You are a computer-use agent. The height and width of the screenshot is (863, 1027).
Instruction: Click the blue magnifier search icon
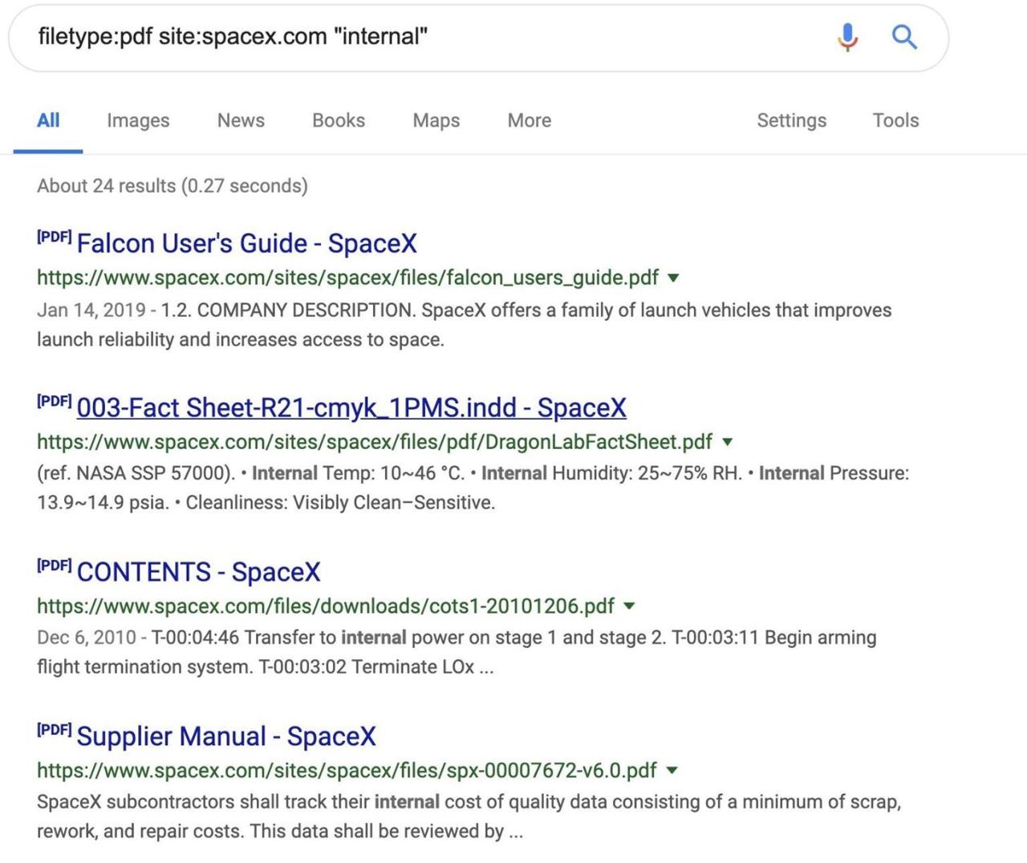[x=904, y=37]
